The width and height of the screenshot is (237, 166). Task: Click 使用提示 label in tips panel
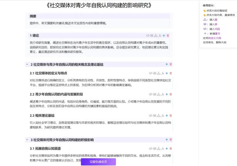tap(208, 6)
